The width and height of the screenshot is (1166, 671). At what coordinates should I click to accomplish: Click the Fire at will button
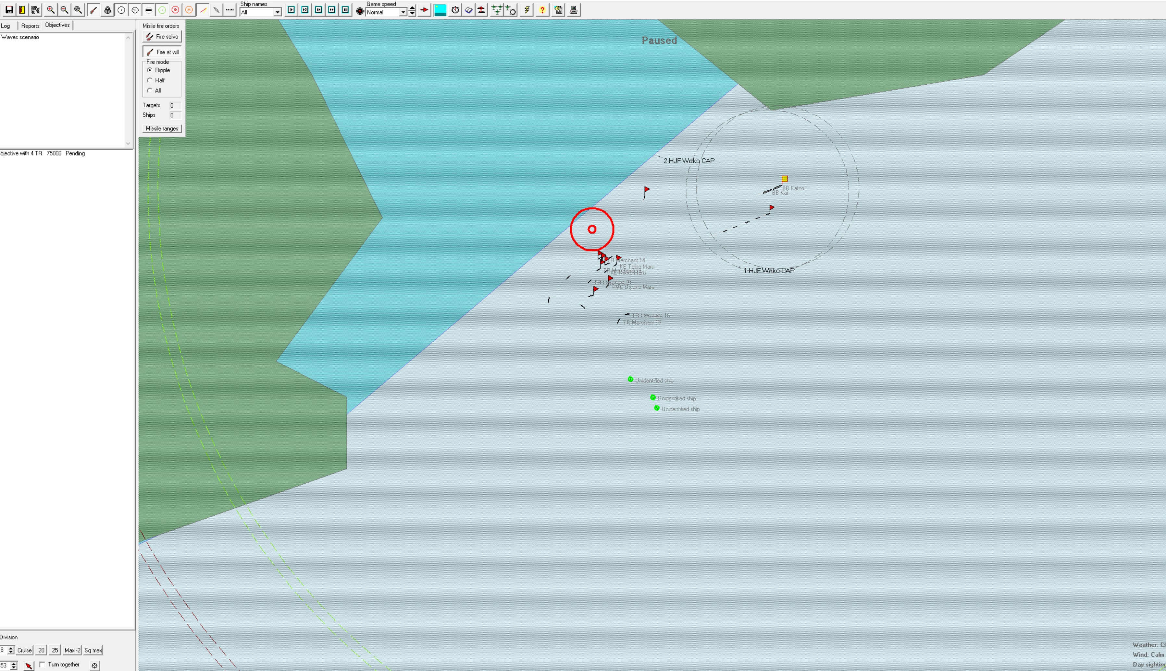162,52
